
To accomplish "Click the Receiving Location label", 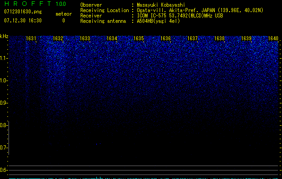I will [x=104, y=10].
